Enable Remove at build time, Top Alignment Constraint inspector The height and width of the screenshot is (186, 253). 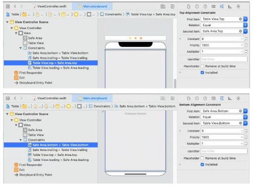202,66
